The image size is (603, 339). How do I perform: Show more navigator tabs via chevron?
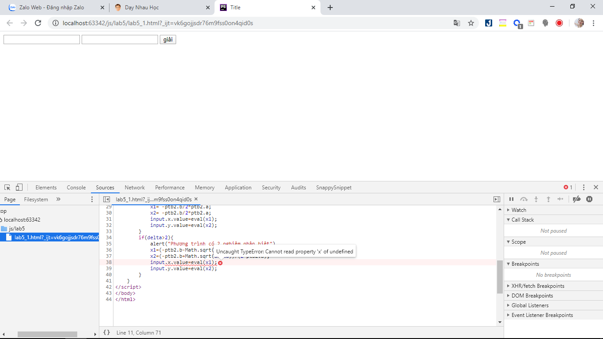pos(58,200)
